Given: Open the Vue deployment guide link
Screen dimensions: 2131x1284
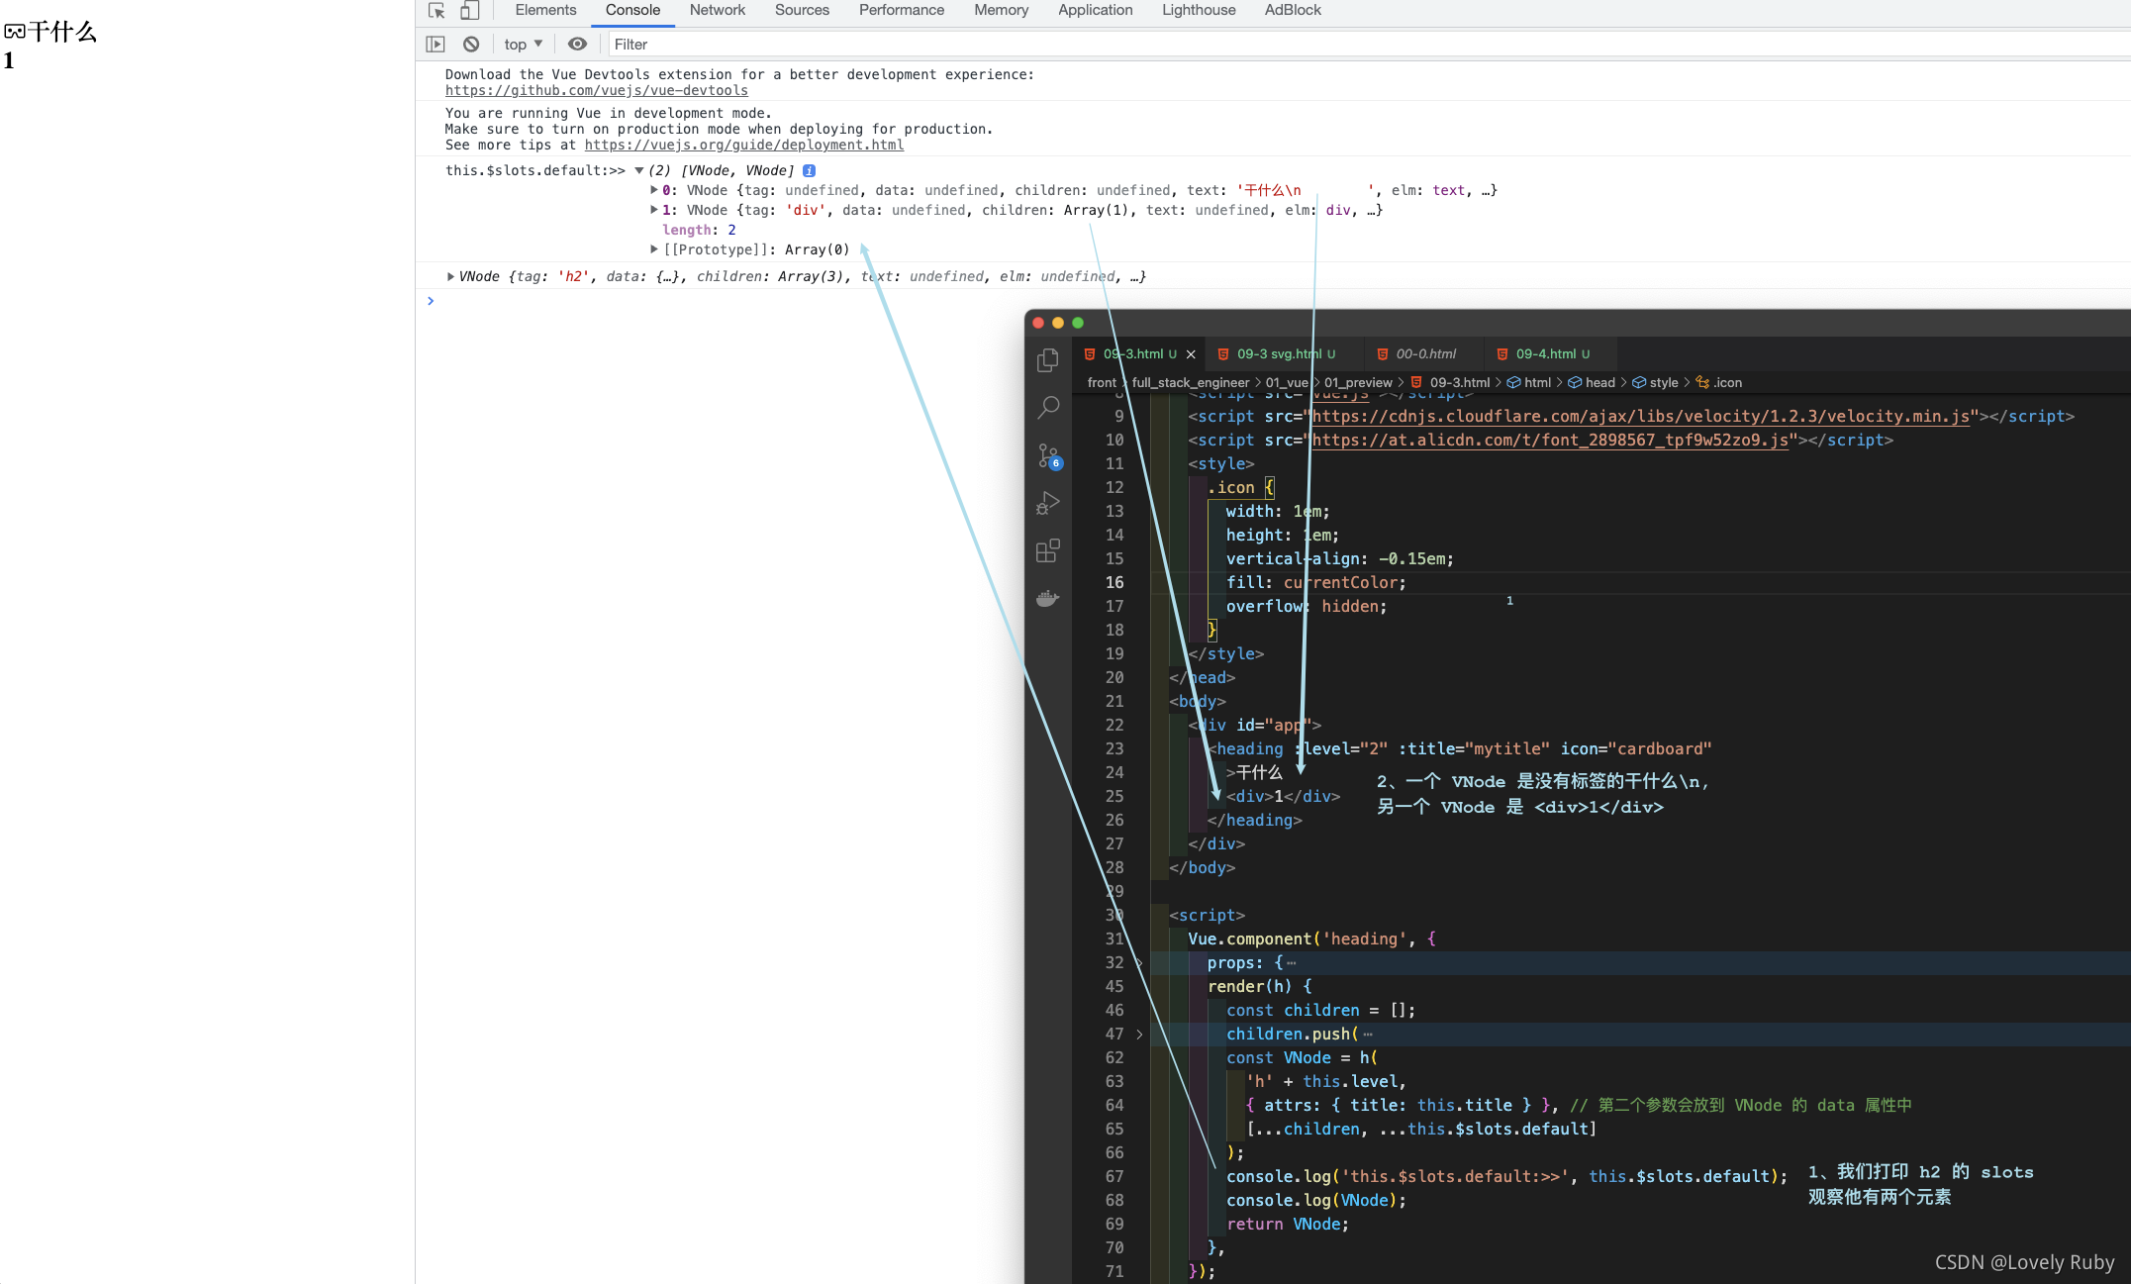Looking at the screenshot, I should click(x=743, y=146).
